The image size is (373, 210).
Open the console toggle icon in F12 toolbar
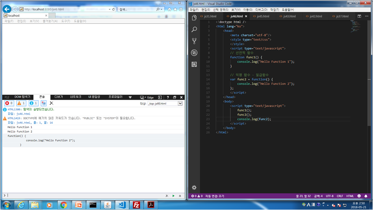tap(160, 97)
